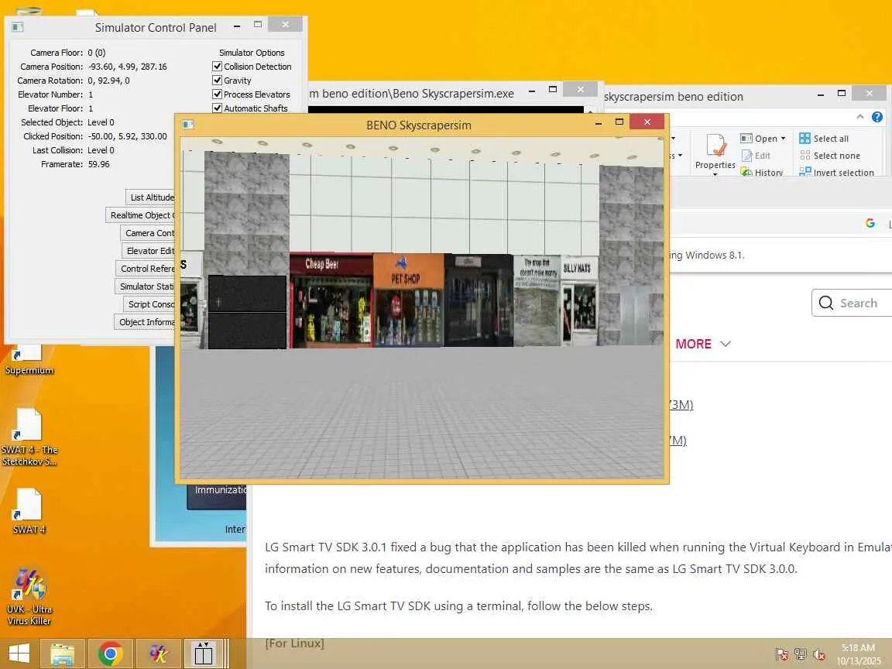Click the muted volume tray icon
The image size is (892, 669).
point(818,655)
